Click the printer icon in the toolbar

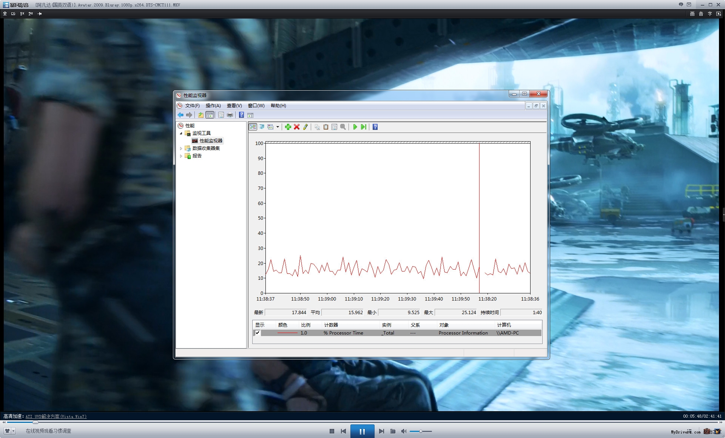coord(230,115)
